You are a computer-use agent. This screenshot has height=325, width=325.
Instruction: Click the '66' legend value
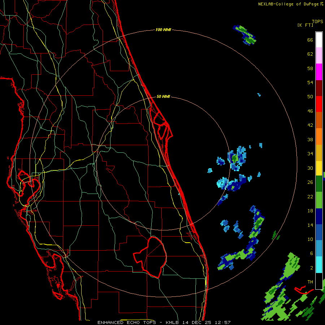[310, 40]
